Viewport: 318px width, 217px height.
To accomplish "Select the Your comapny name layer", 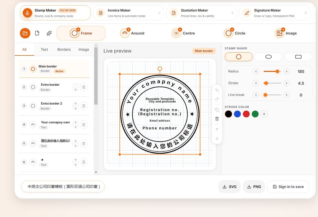I will (54, 125).
